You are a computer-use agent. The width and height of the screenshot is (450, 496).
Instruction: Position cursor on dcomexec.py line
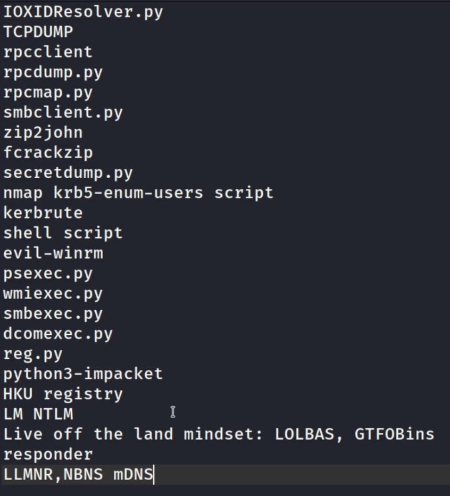pyautogui.click(x=58, y=334)
